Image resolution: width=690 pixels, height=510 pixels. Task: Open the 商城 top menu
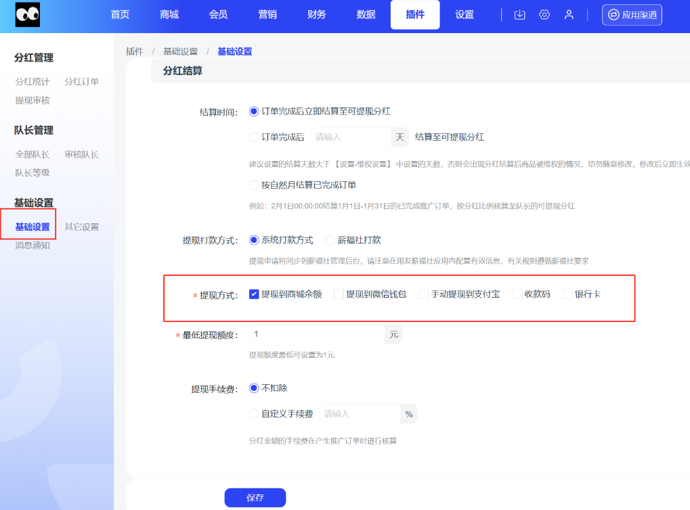pyautogui.click(x=169, y=15)
